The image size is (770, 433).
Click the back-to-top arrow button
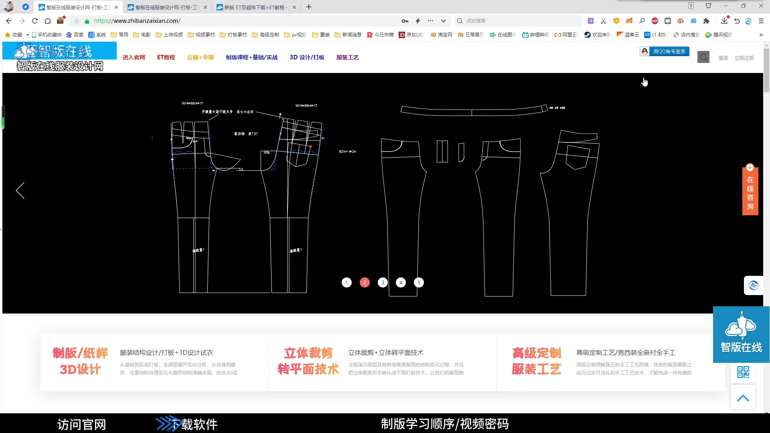(x=743, y=398)
